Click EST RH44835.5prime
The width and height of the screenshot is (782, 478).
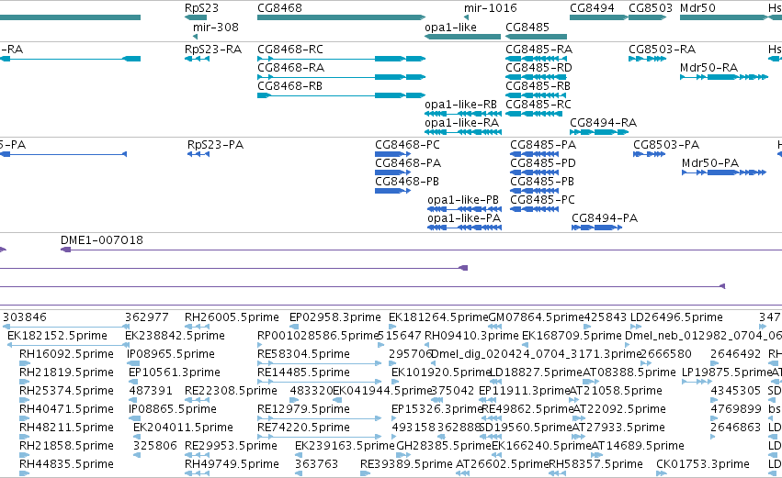point(66,464)
